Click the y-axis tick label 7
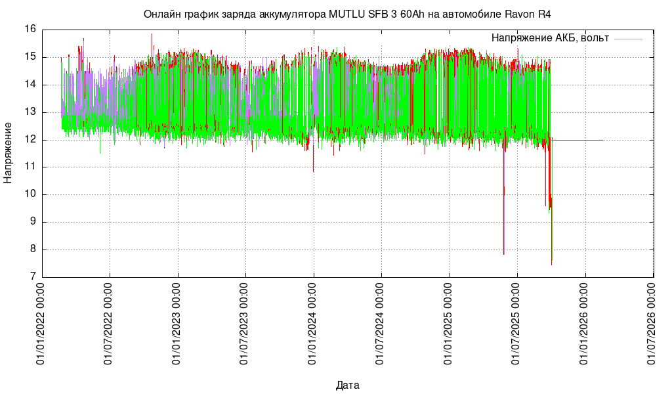This screenshot has width=672, height=394. point(33,277)
